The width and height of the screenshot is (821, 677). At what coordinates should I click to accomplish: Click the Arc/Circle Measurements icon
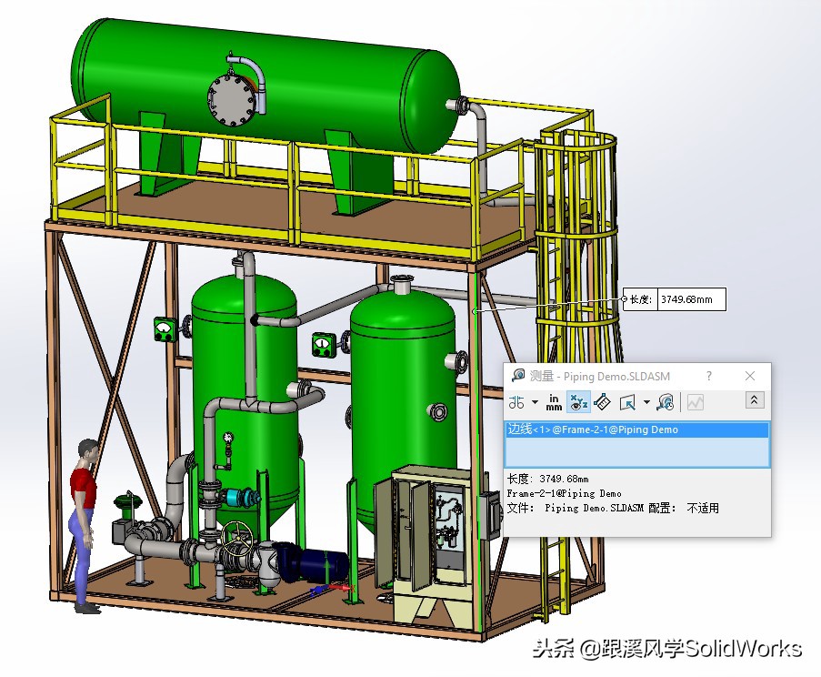coord(516,400)
